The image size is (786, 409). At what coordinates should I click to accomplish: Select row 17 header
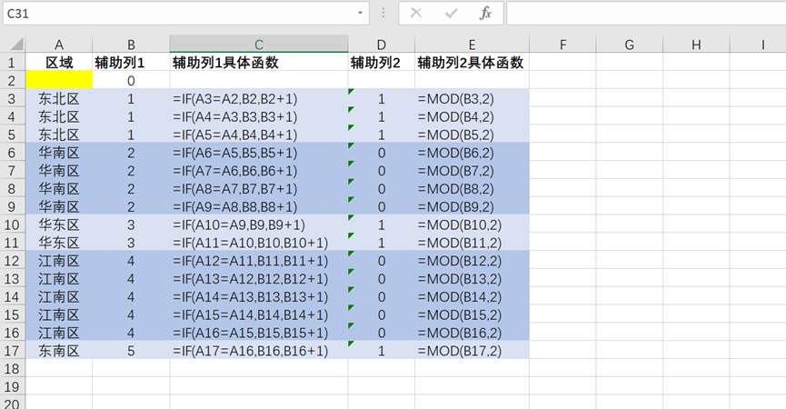coord(13,350)
